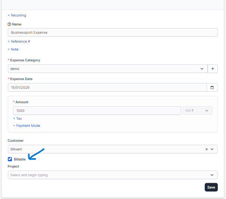Add a Tax to the amount

(18, 119)
